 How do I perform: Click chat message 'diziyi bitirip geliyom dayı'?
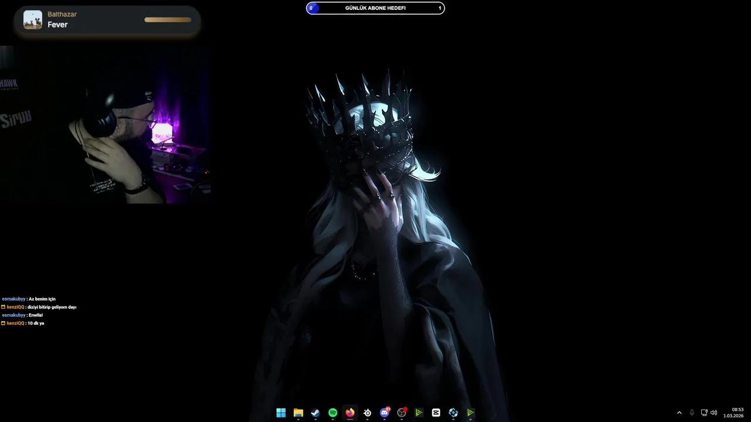(x=52, y=307)
